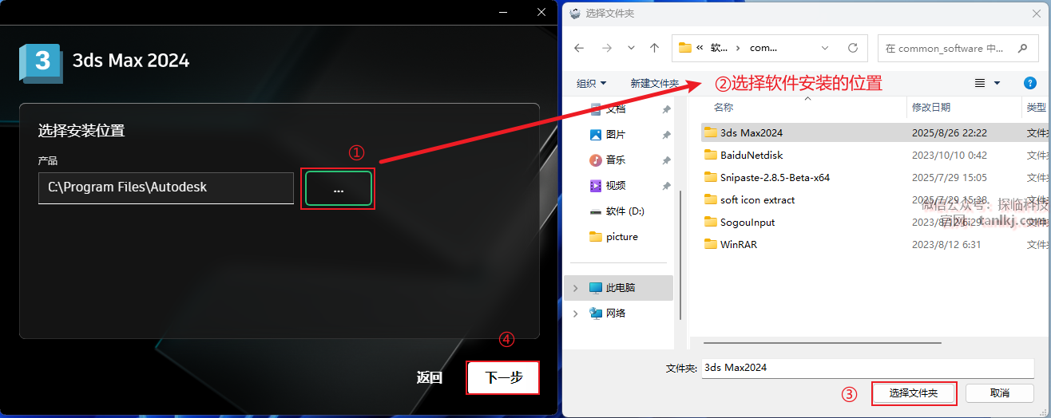
Task: Expand the 此电脑 tree node
Action: point(575,287)
